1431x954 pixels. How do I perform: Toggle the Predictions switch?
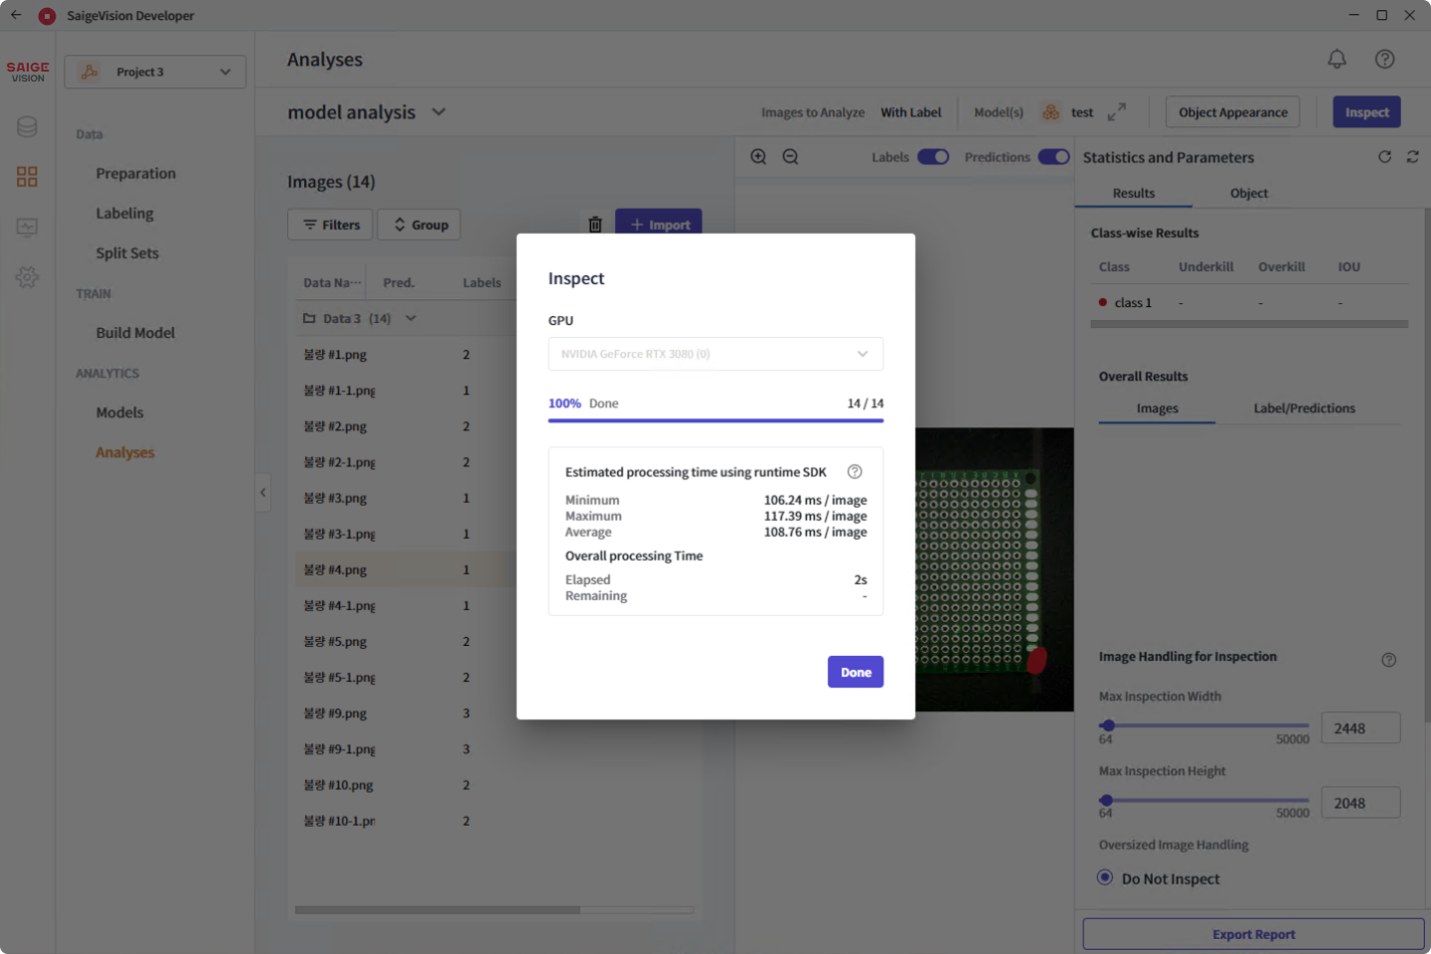coord(1053,157)
